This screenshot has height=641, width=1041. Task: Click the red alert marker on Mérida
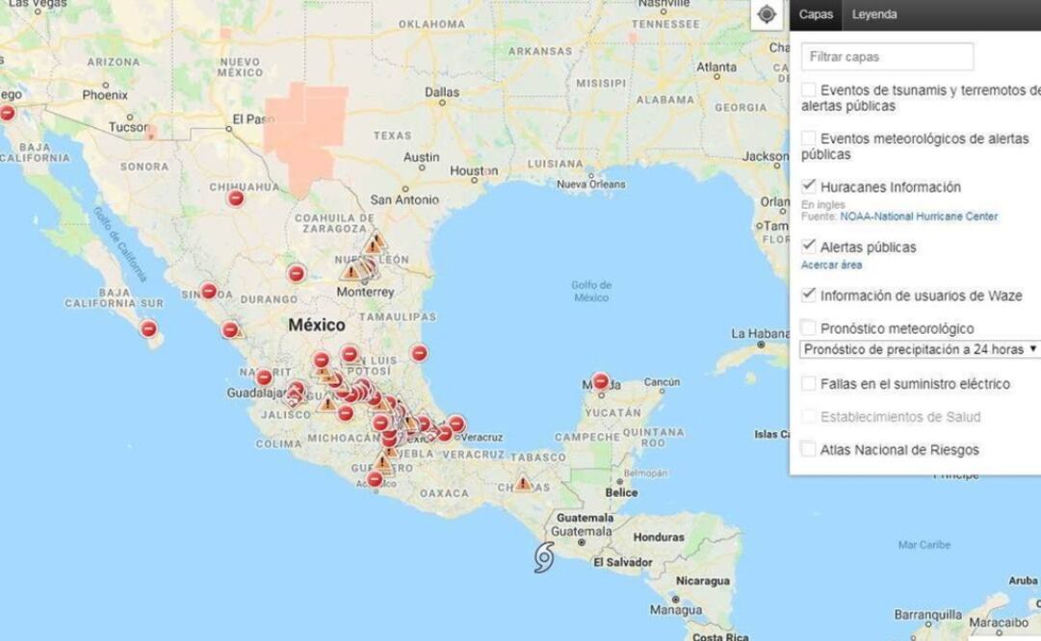pyautogui.click(x=601, y=379)
